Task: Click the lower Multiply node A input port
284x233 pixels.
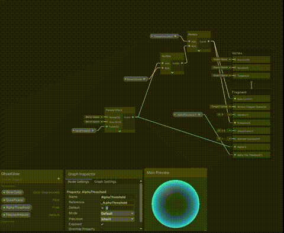Action: coord(163,63)
